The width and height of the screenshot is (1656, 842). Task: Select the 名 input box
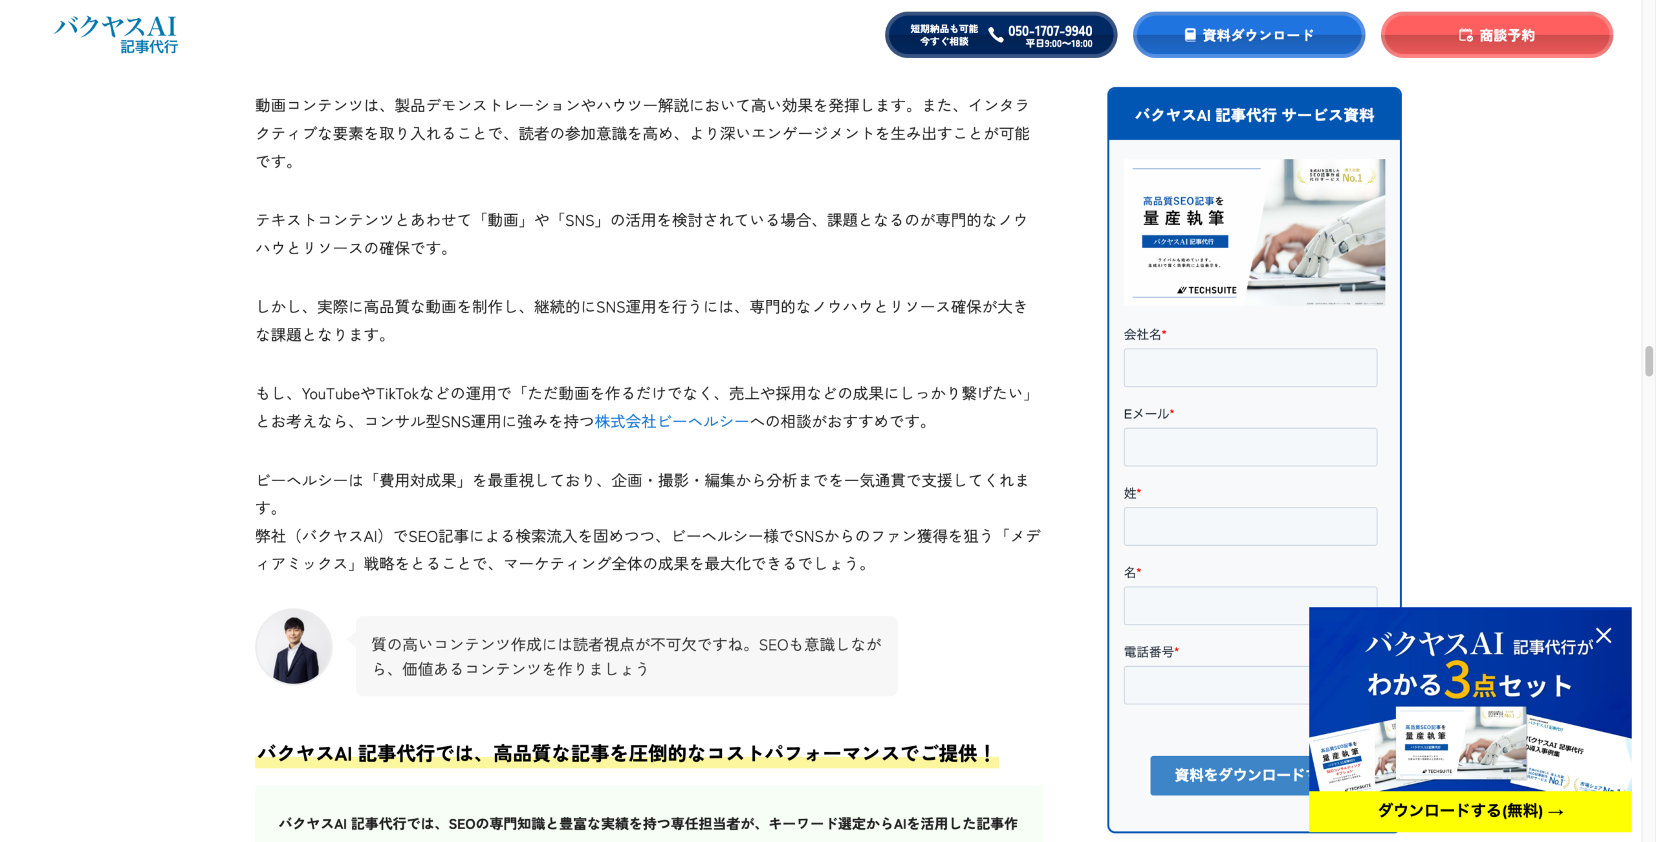(1250, 606)
